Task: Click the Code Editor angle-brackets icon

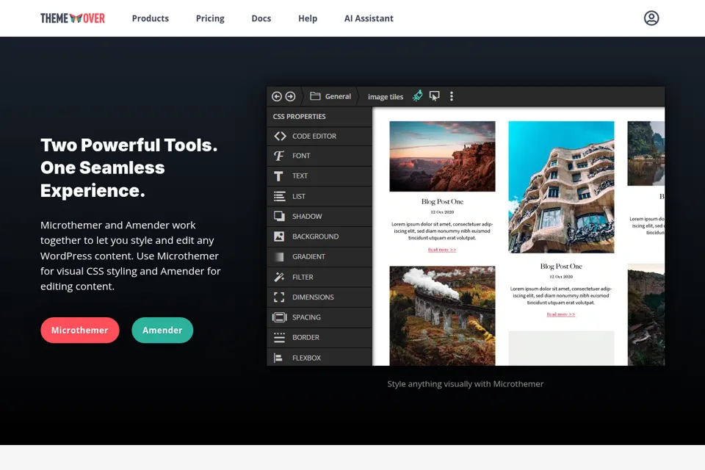Action: point(280,136)
